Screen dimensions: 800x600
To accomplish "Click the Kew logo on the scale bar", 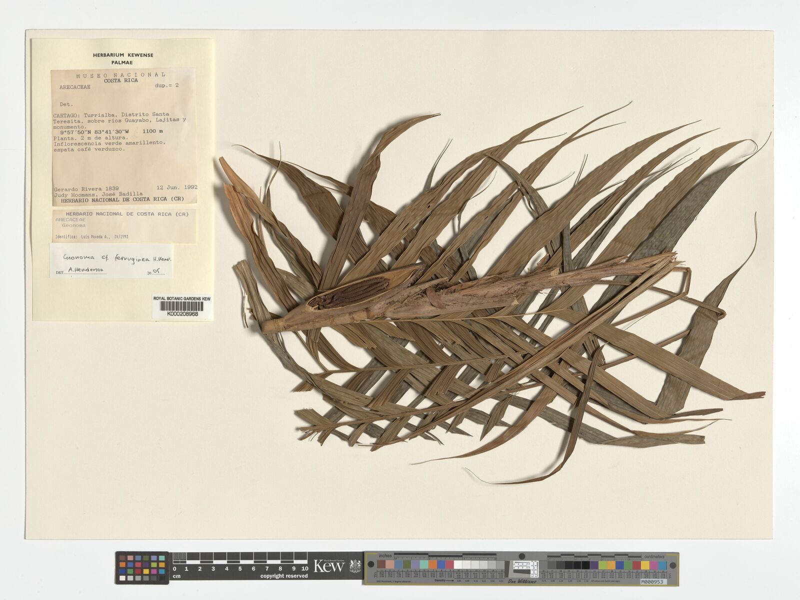I will [328, 566].
